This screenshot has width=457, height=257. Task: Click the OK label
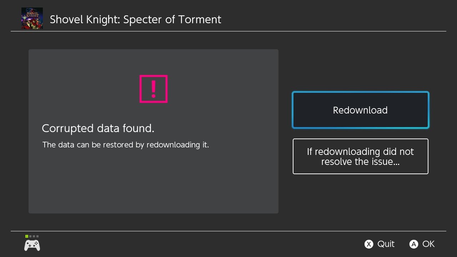pos(428,244)
